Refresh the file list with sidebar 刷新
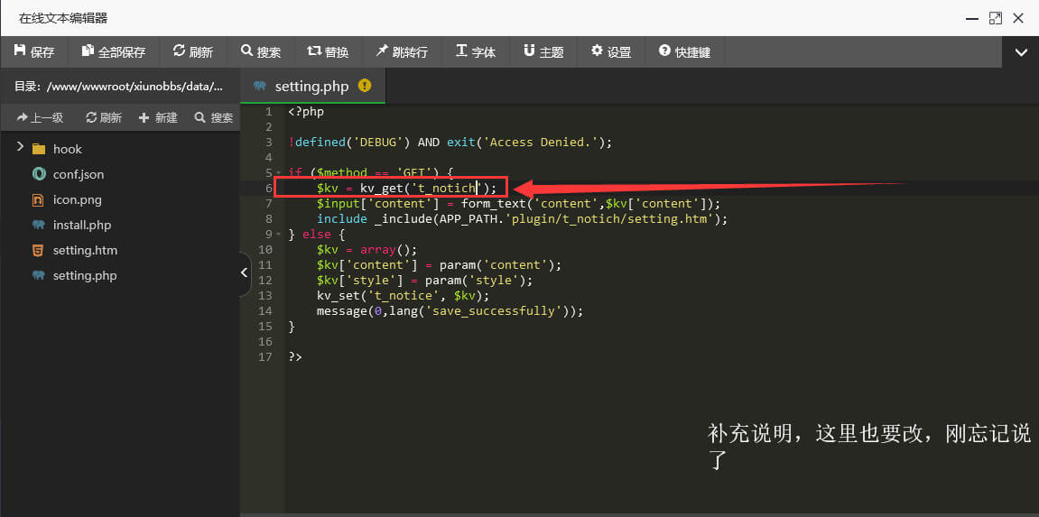Screen dimensions: 1039x517 [104, 118]
